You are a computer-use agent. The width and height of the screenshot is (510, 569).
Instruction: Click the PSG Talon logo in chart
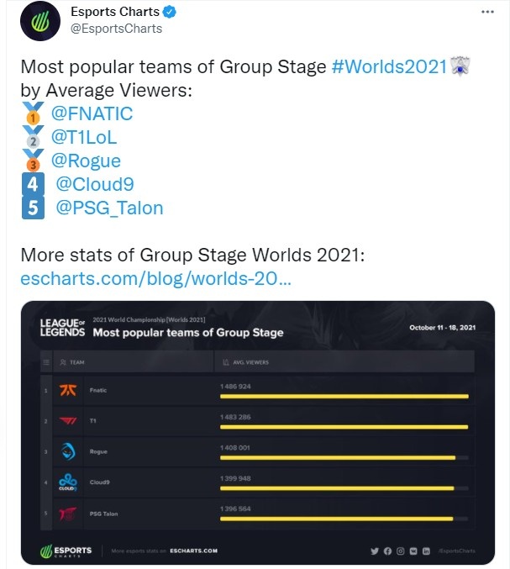point(68,514)
